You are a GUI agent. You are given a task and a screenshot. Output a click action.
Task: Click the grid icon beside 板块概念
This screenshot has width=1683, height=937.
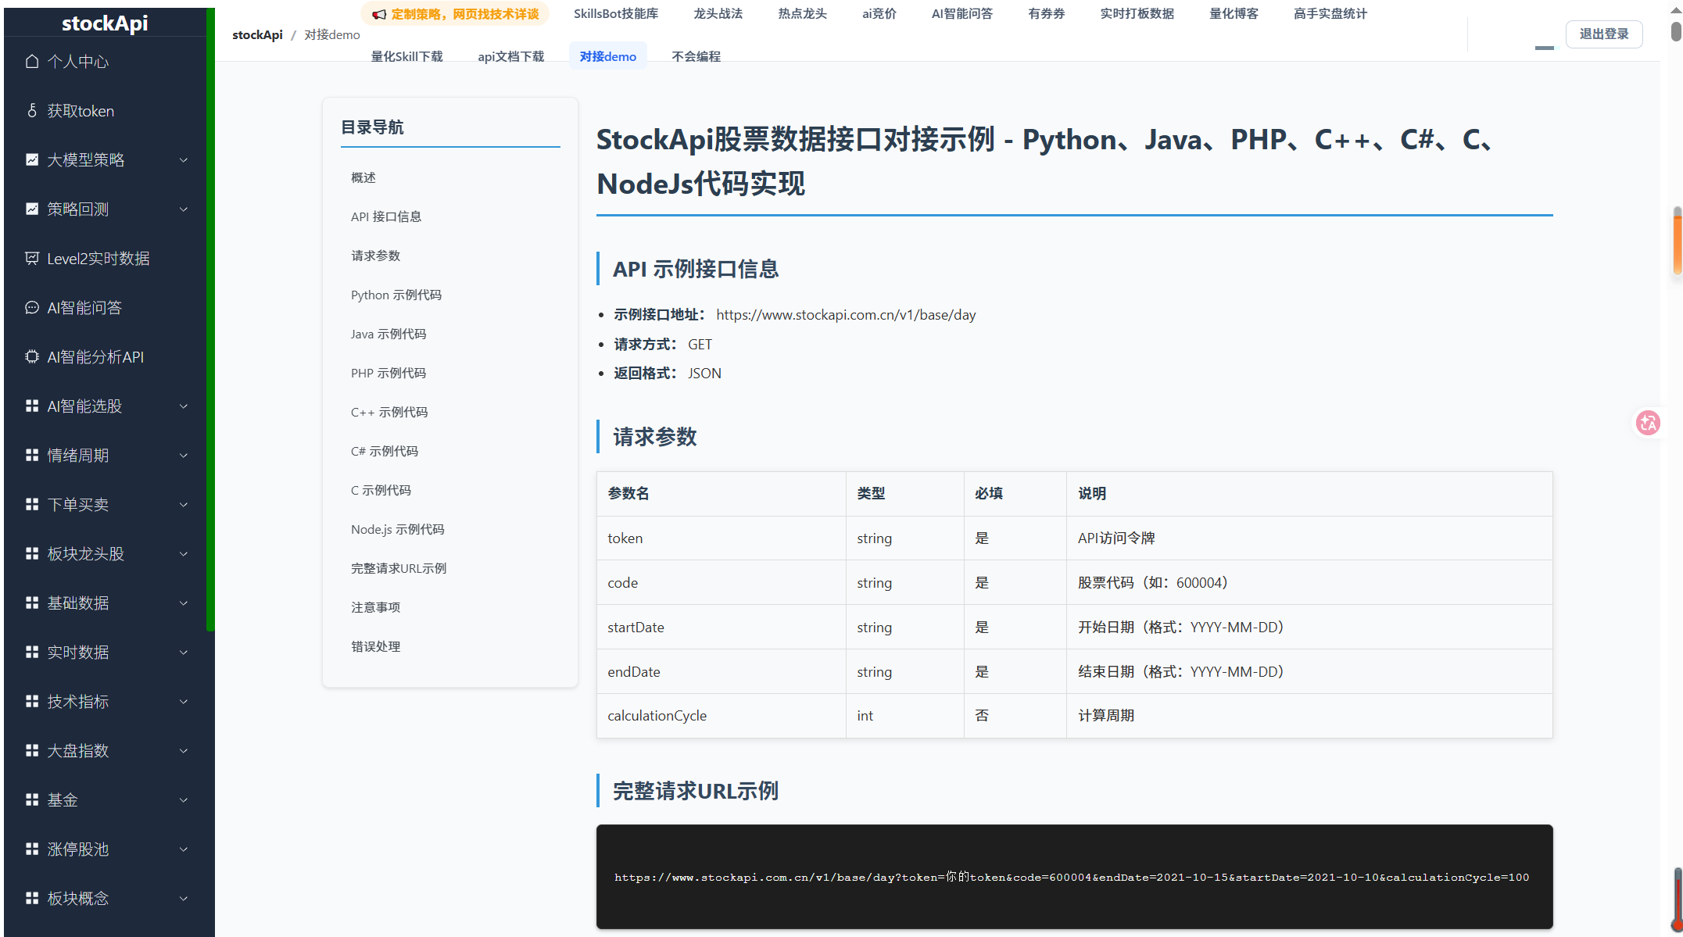click(32, 898)
